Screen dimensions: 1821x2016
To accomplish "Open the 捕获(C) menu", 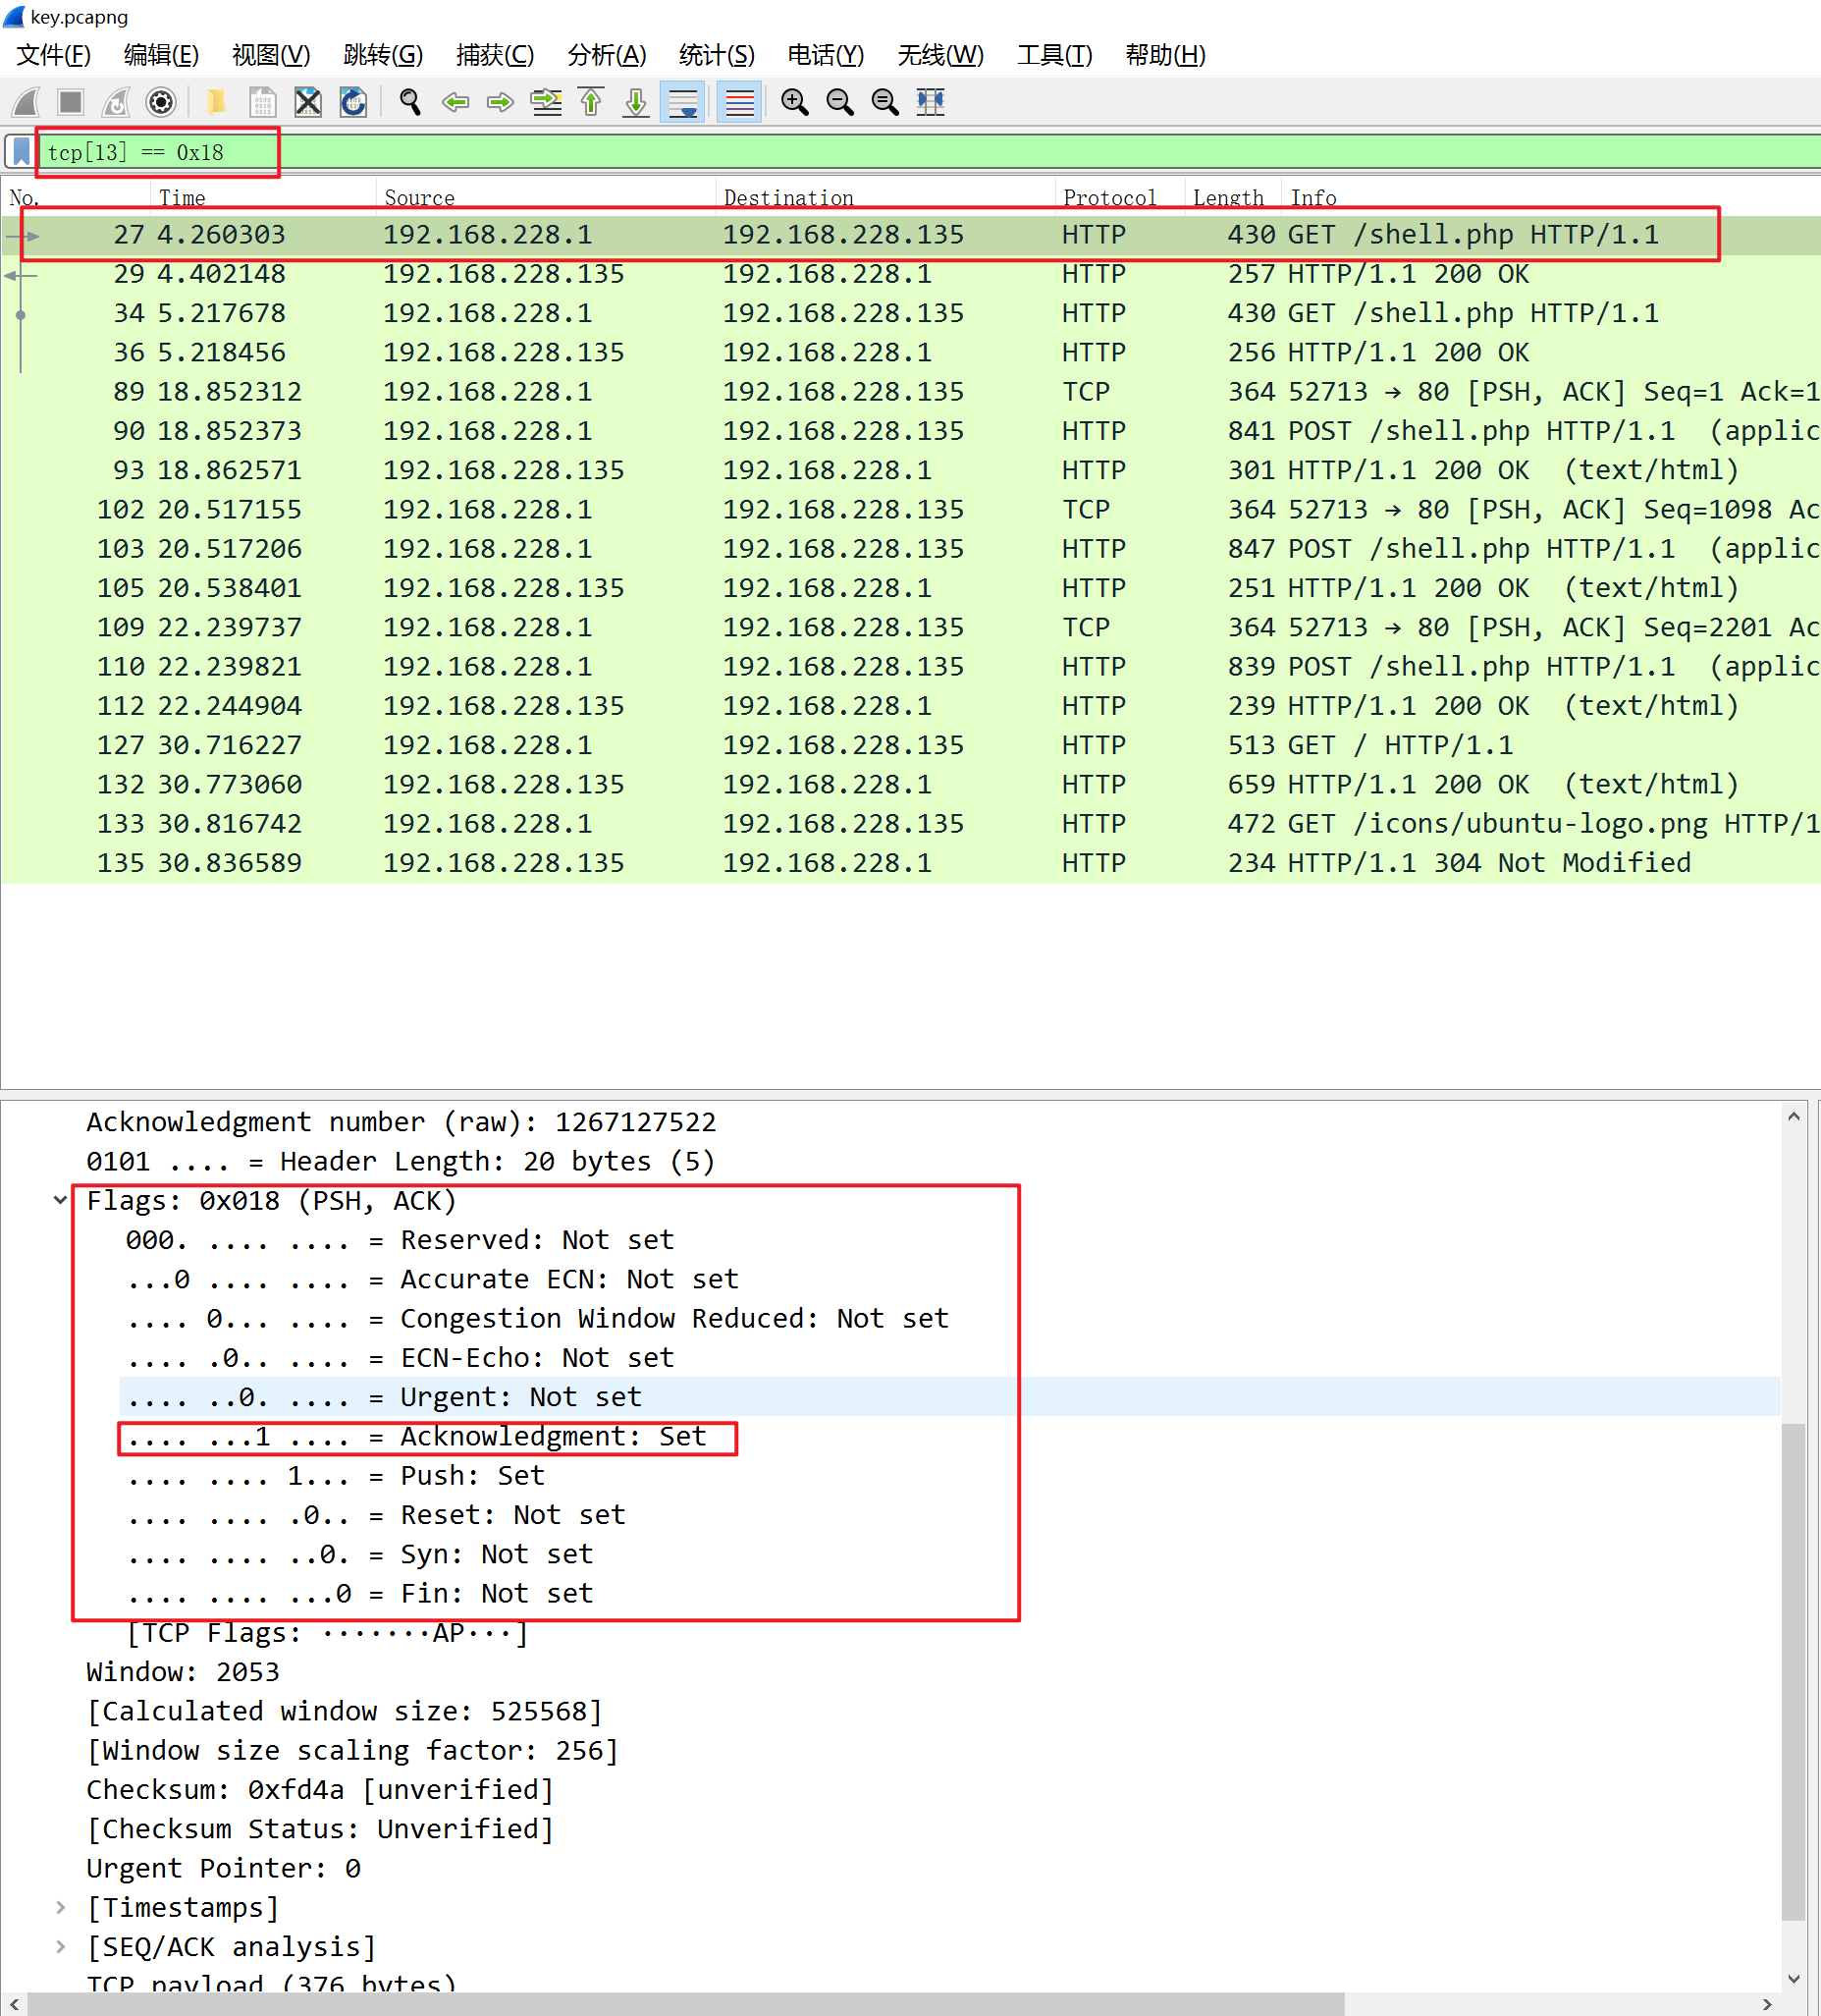I will (495, 55).
